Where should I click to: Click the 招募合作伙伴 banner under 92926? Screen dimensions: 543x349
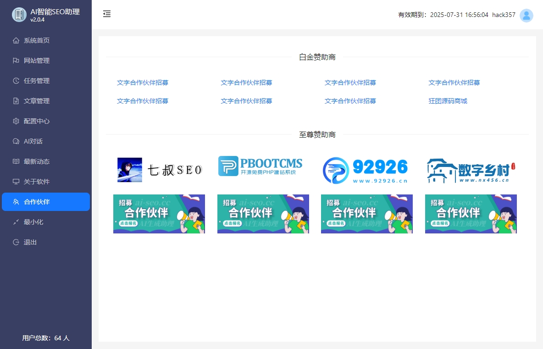tap(367, 214)
